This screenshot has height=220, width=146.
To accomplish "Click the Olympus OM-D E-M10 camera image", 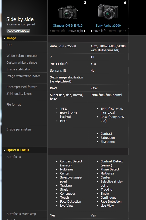I will (x=68, y=12).
